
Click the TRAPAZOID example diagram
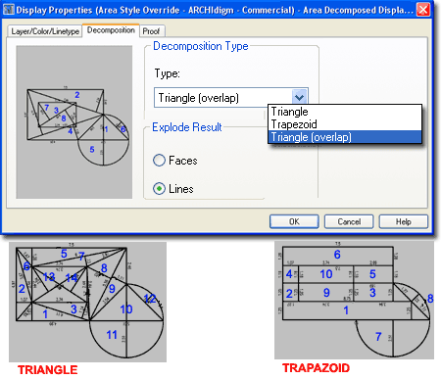click(354, 300)
